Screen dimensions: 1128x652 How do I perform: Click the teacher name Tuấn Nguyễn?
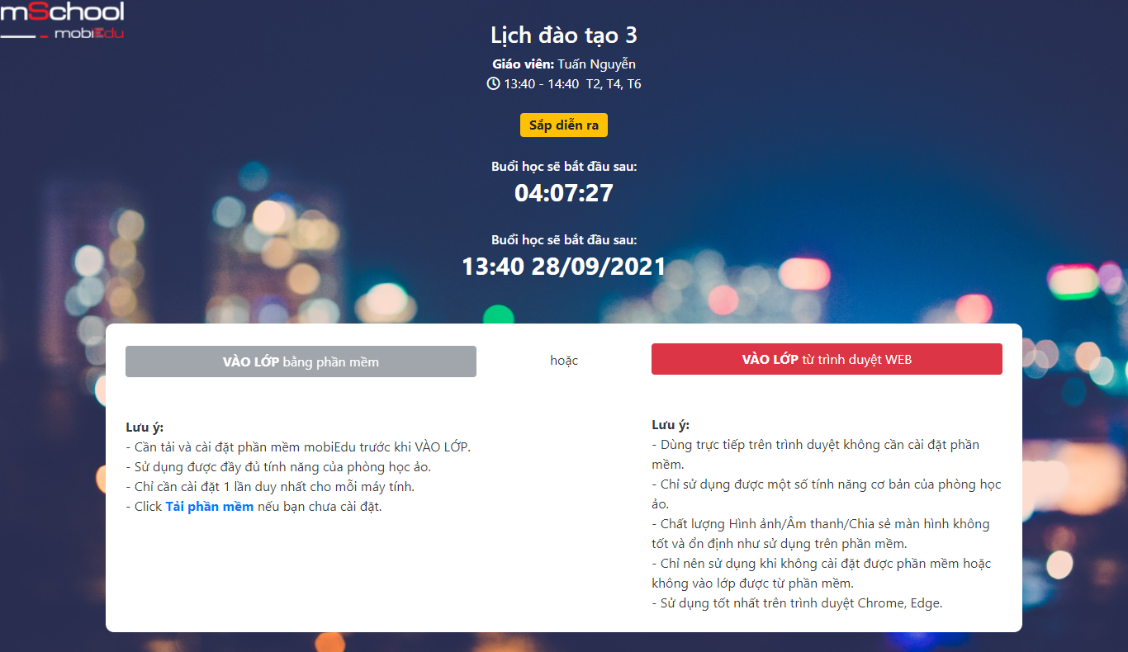coord(597,64)
